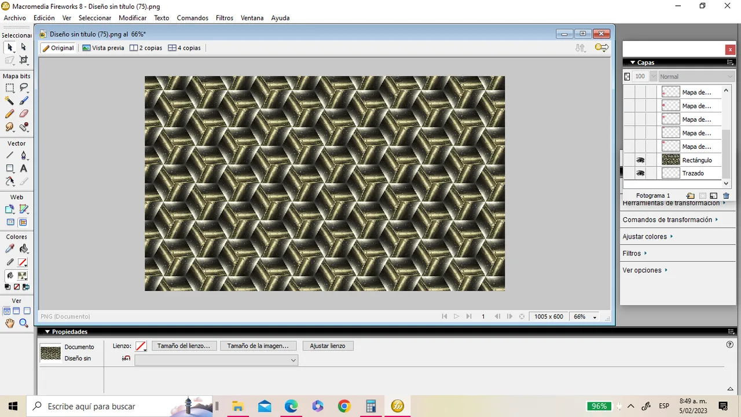Image resolution: width=741 pixels, height=417 pixels.
Task: Switch to full screen with menus mode
Action: 16,311
